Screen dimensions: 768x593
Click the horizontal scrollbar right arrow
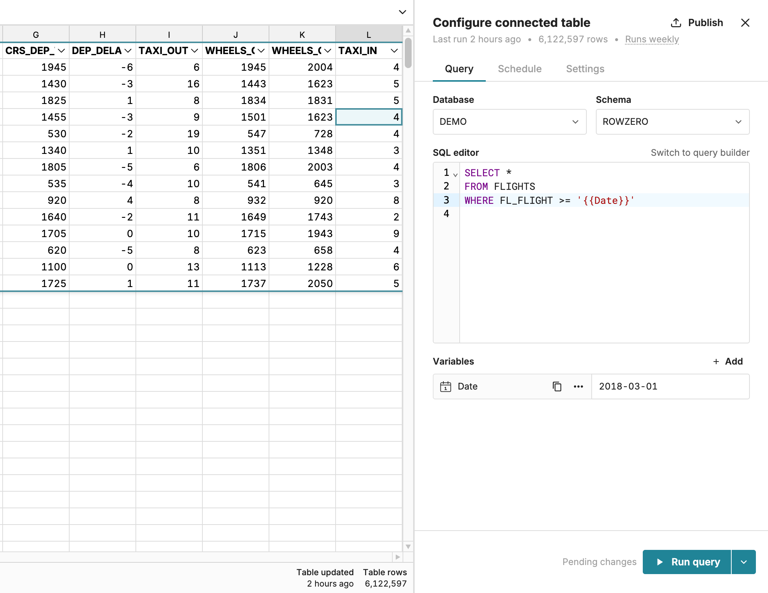tap(397, 557)
